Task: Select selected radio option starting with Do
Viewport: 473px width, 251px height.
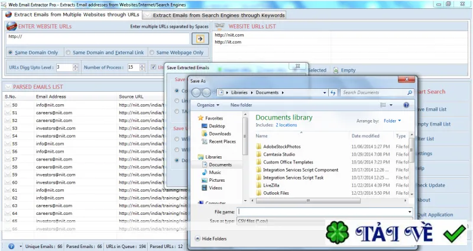Action: coord(177,160)
